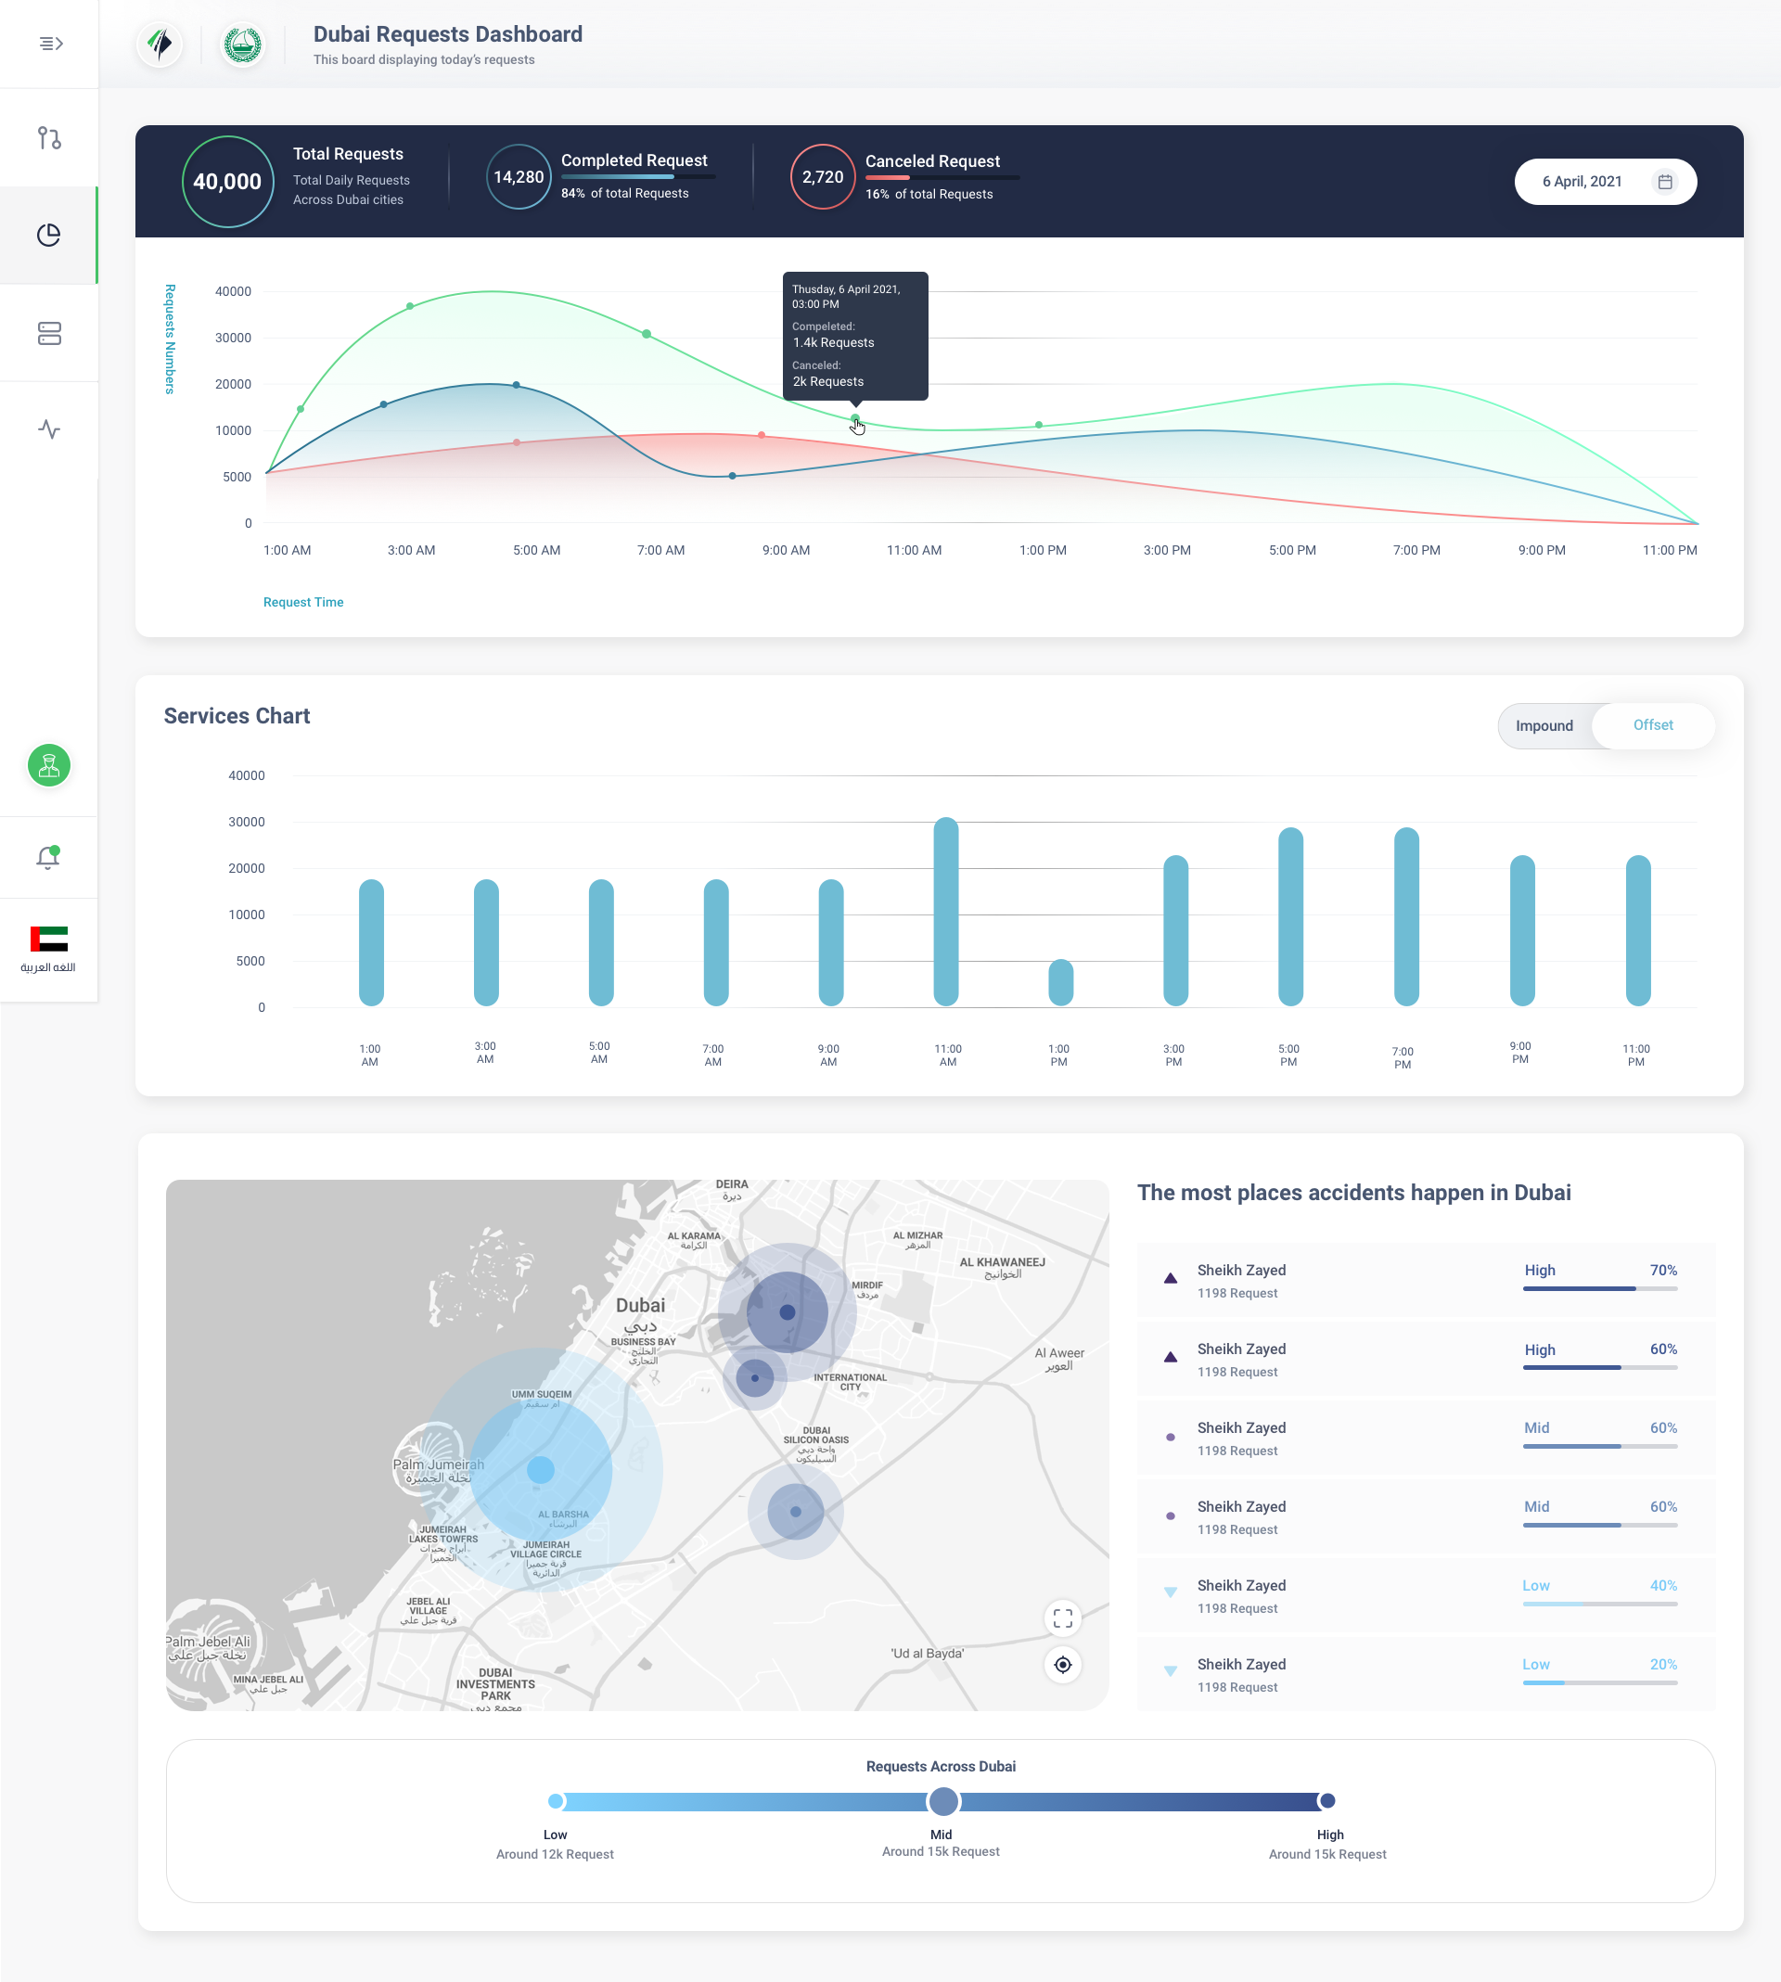Click down triangle icon in 40% row
The height and width of the screenshot is (1982, 1781).
1171,1592
